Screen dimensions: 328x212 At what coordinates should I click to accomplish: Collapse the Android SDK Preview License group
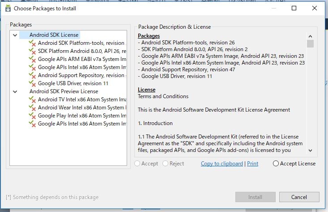tap(15, 91)
